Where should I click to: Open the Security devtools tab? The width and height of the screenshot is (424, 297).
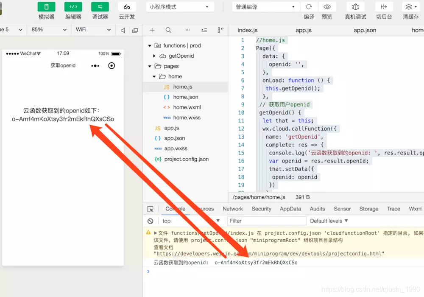click(x=261, y=209)
